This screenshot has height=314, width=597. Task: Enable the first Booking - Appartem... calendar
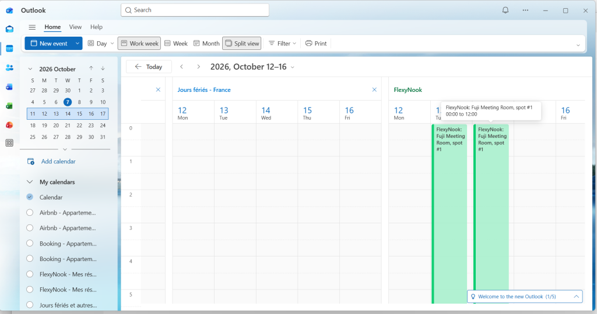click(x=30, y=244)
